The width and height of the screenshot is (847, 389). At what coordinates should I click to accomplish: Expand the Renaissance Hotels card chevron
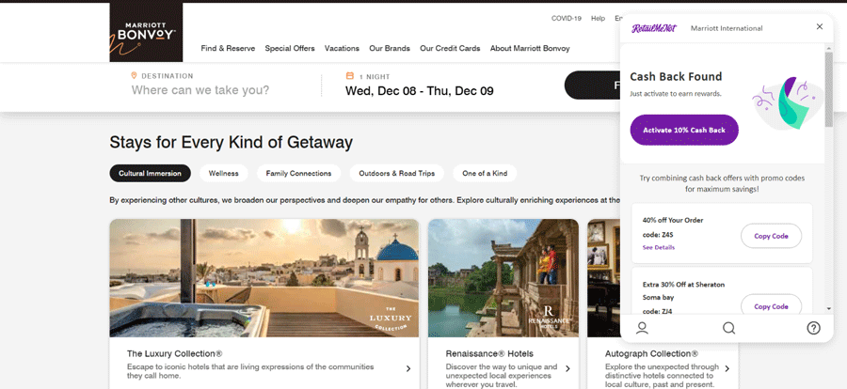pos(567,368)
